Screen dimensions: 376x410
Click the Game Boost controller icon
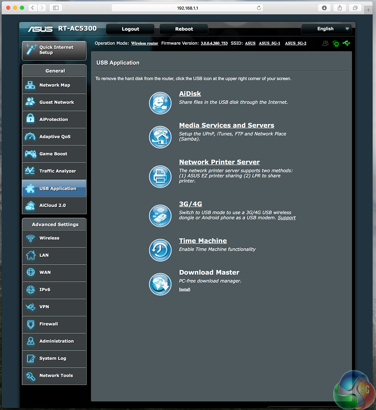point(31,154)
